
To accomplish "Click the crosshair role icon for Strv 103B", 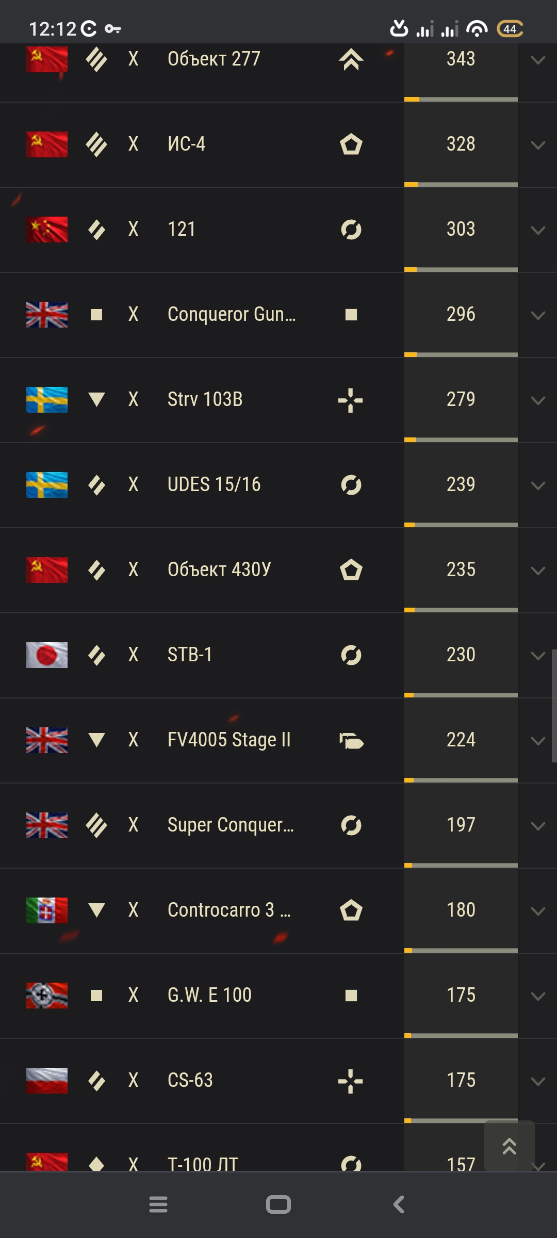I will tap(351, 400).
